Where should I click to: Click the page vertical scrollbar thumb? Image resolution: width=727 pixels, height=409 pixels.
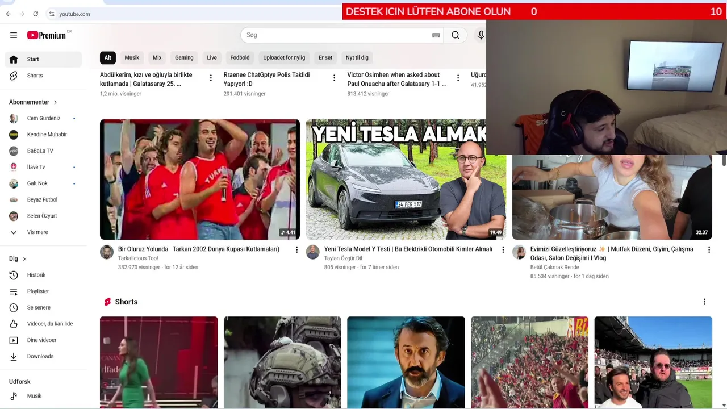tap(724, 161)
